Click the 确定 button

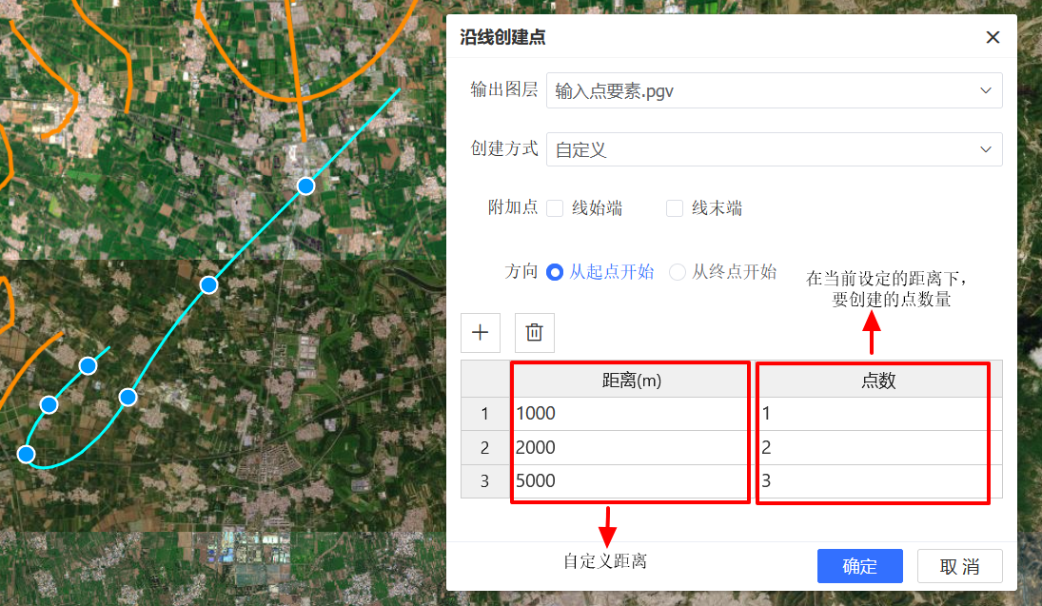coord(859,566)
